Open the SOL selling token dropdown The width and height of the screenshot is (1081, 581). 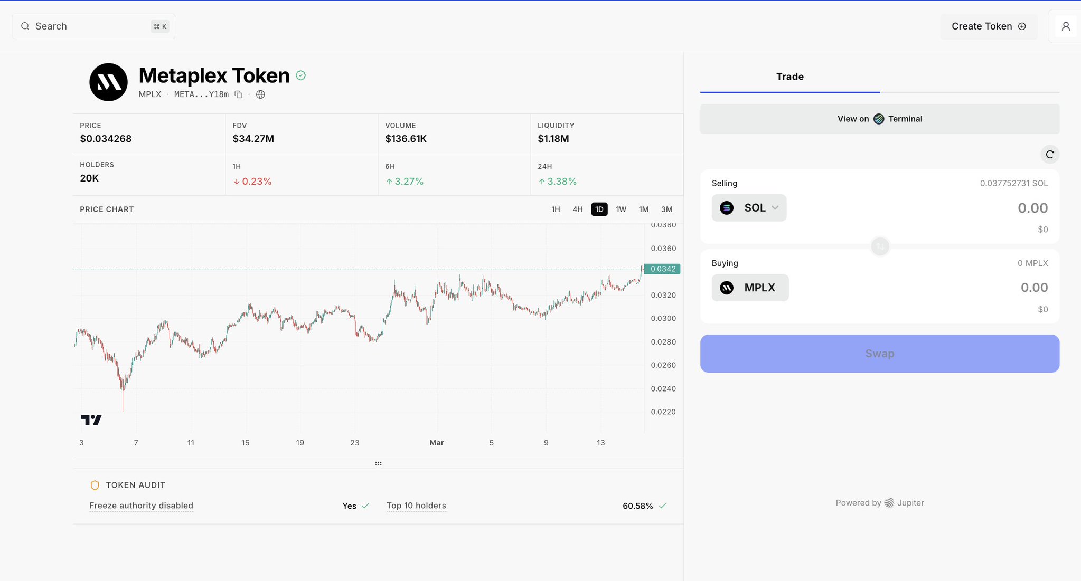pyautogui.click(x=748, y=208)
